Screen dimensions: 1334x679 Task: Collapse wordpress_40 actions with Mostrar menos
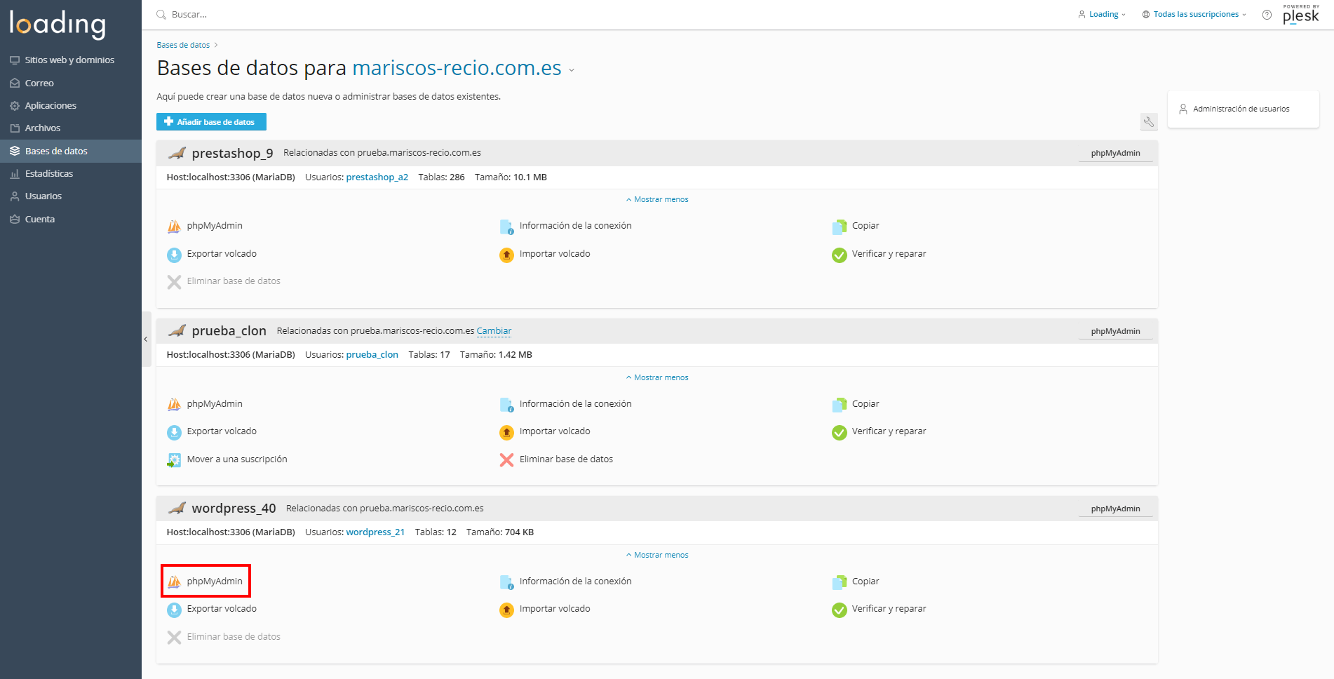(x=657, y=555)
